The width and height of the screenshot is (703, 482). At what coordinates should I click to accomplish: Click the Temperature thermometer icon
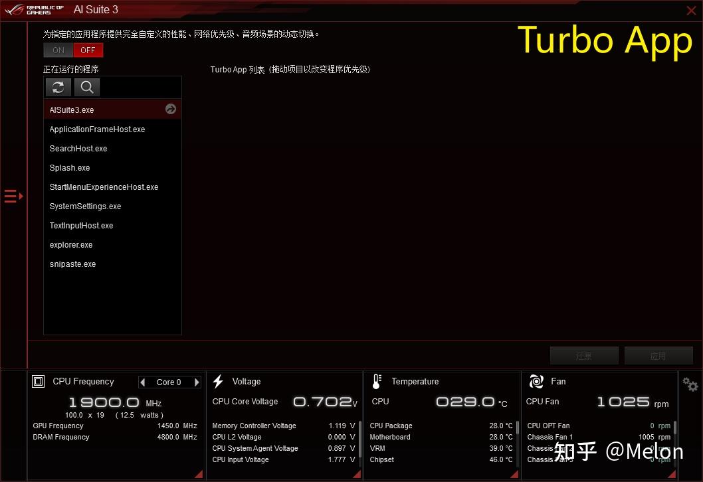(x=377, y=381)
